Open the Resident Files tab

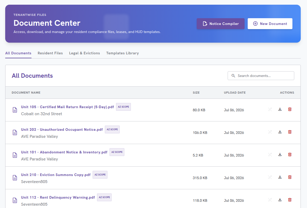click(x=50, y=53)
